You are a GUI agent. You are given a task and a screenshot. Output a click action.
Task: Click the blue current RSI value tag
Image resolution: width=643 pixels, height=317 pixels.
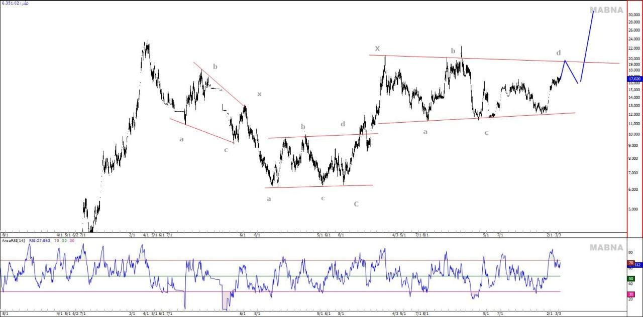(637, 265)
